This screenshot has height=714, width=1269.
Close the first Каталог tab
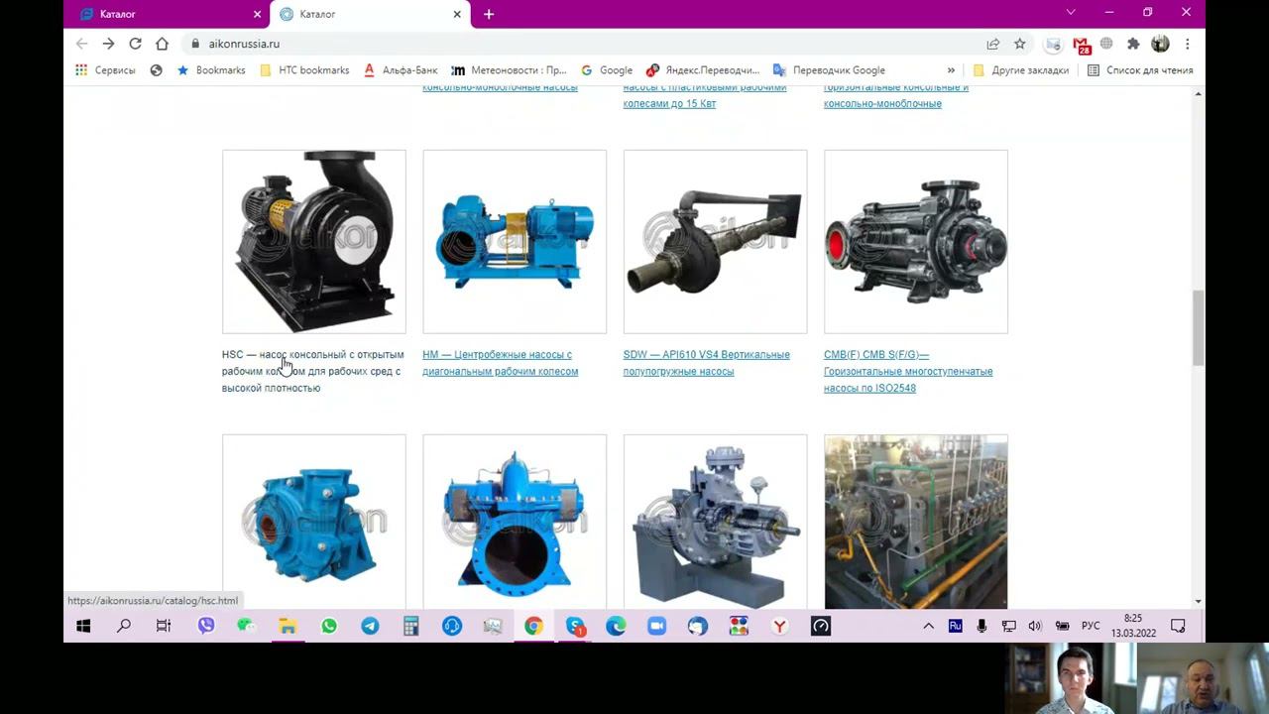258,14
